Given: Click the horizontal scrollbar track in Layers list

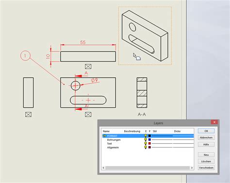Looking at the screenshot, I should [148, 168].
